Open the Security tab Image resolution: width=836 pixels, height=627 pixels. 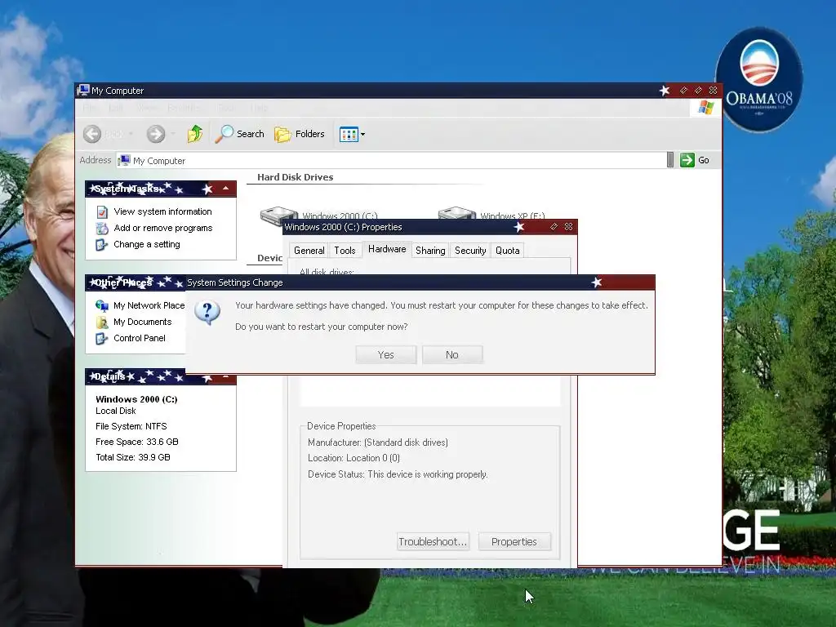coord(470,251)
